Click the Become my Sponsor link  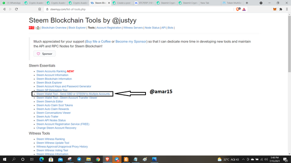131,42
